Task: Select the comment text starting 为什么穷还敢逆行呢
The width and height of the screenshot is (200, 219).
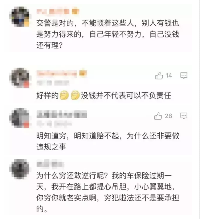Action: 108,192
